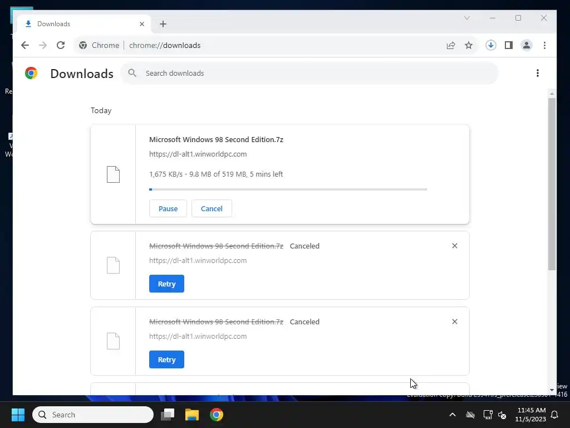The image size is (570, 428).
Task: Show hidden system tray icons
Action: coord(452,415)
